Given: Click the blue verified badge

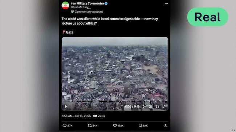Looking at the screenshot, I should (x=106, y=4).
